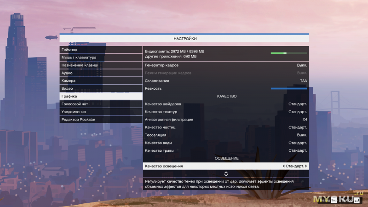This screenshot has height=207, width=368.
Task: Click left arrow on Качество освещения value
Action: click(283, 166)
